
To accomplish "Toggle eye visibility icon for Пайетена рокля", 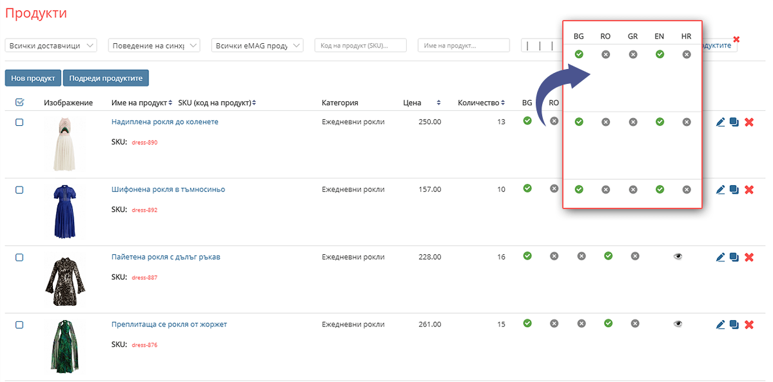I will click(x=678, y=256).
